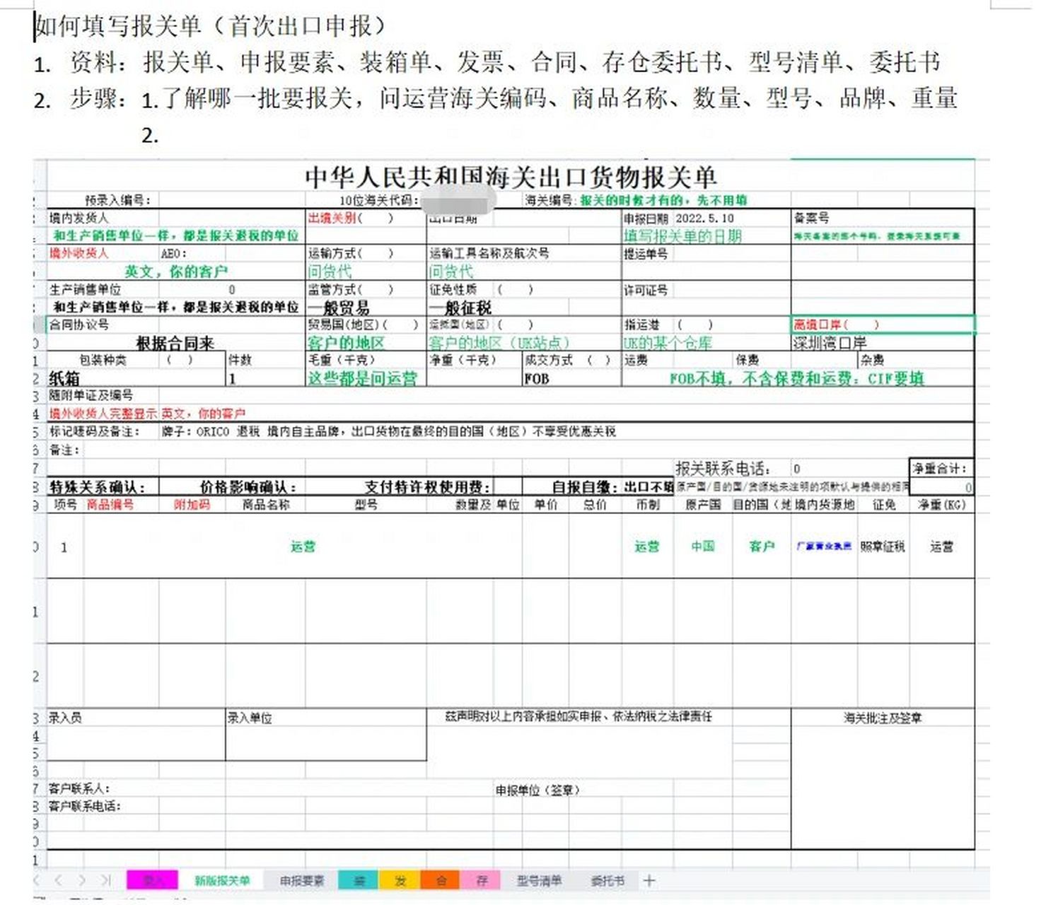Switch to the 型号清单 sheet tab
The width and height of the screenshot is (1058, 905).
click(x=540, y=880)
